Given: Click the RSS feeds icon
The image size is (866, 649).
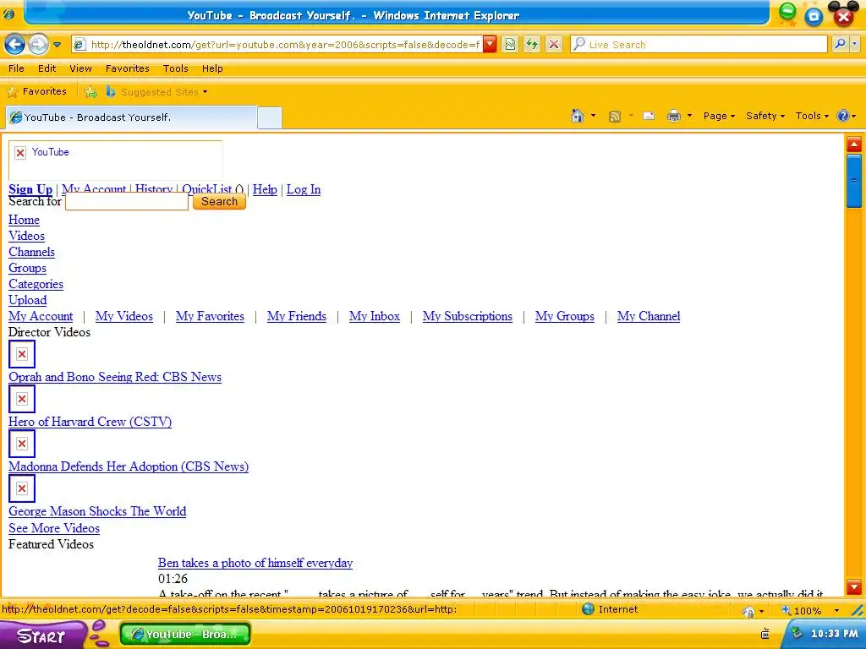Looking at the screenshot, I should click(x=614, y=116).
